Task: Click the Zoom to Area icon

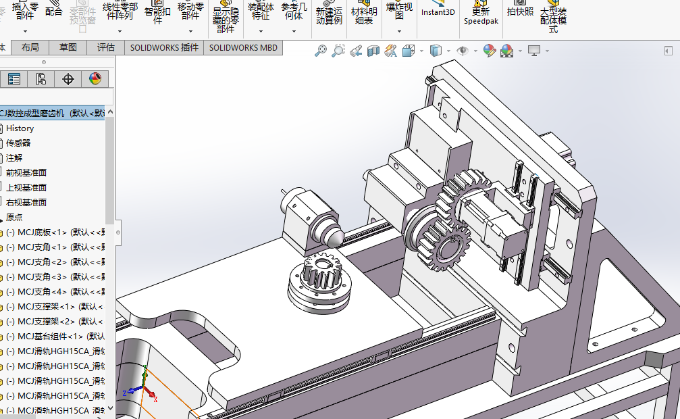Action: [338, 51]
